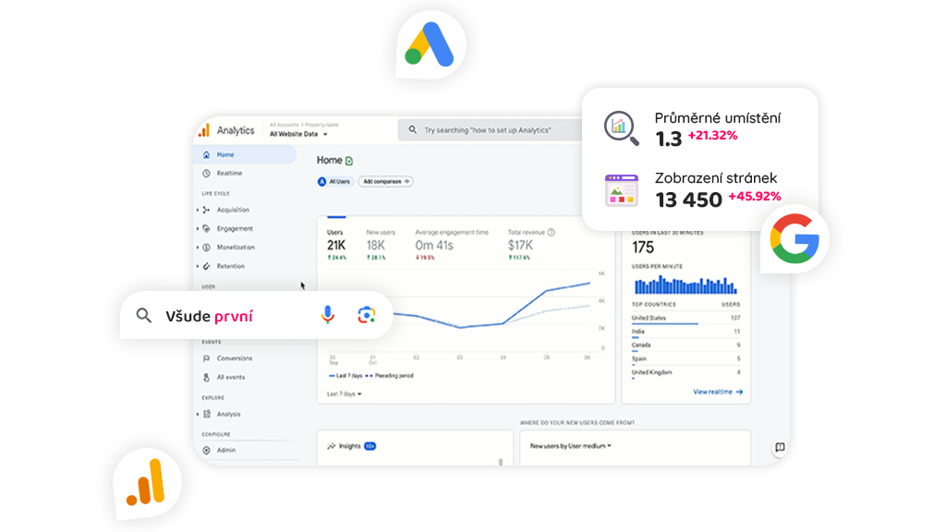Click the Engagement icon in the sidebar

pos(206,229)
